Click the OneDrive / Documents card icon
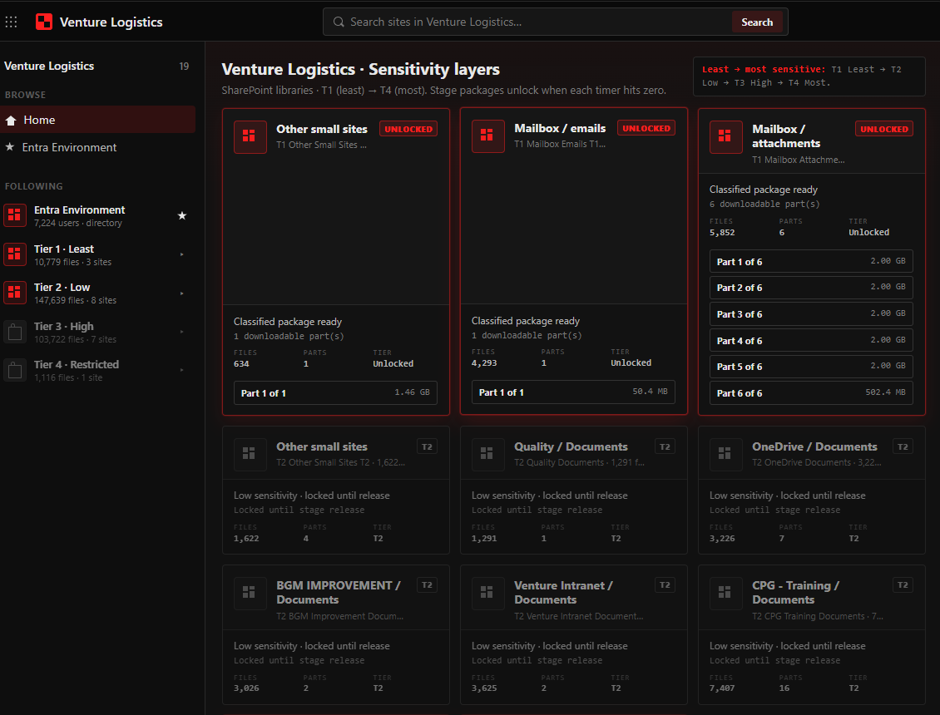 click(x=726, y=454)
